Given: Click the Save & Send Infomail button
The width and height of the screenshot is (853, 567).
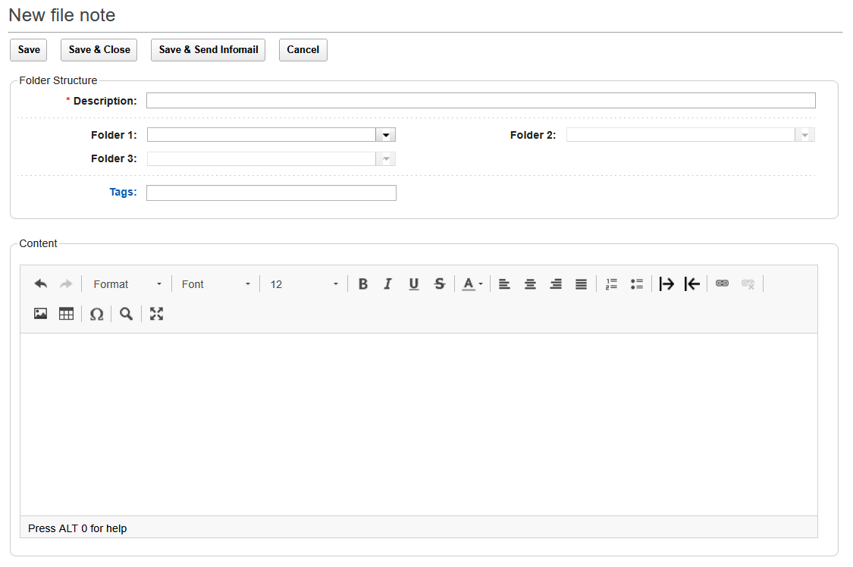Looking at the screenshot, I should click(208, 50).
